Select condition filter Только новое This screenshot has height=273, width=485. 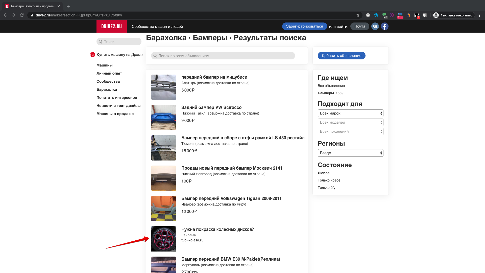pyautogui.click(x=329, y=180)
